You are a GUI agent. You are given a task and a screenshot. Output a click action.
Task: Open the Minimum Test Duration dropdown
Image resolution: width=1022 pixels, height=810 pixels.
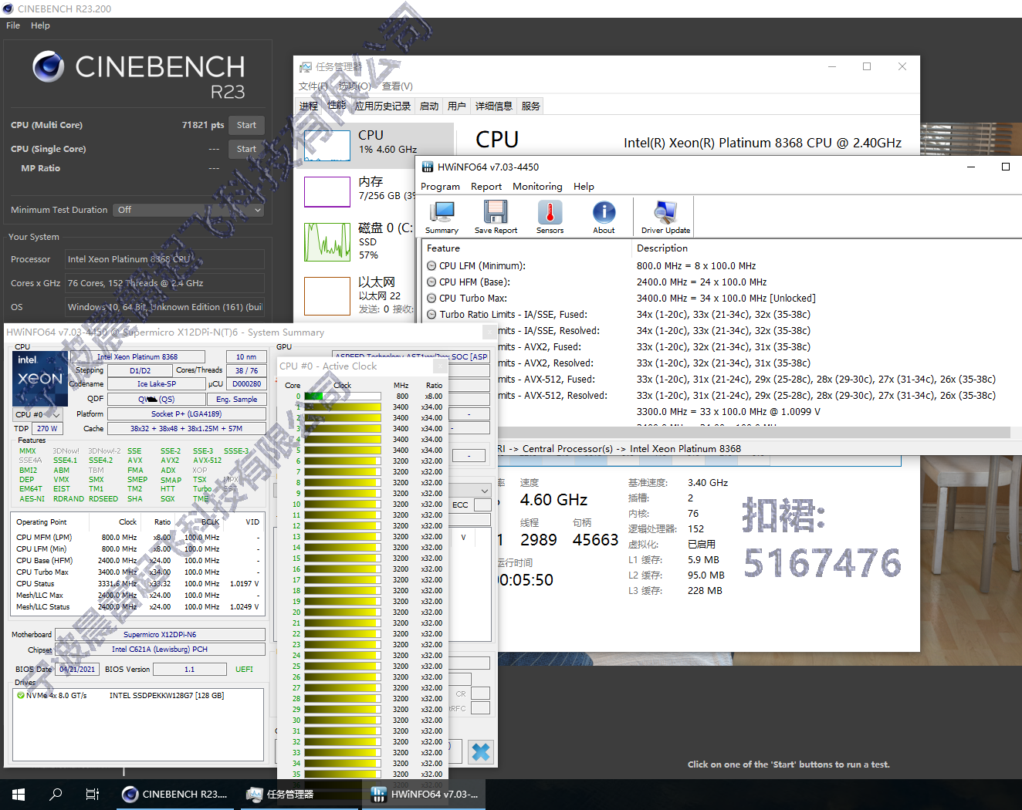click(188, 209)
